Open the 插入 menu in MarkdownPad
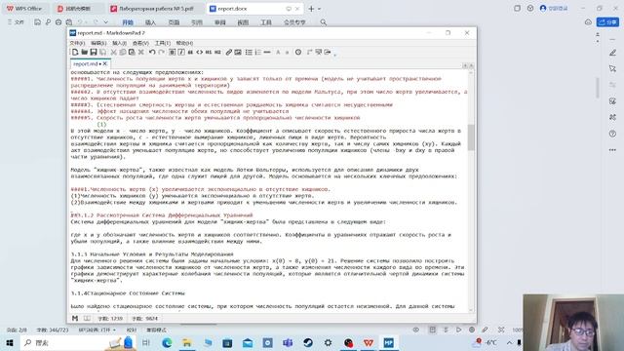 point(119,43)
